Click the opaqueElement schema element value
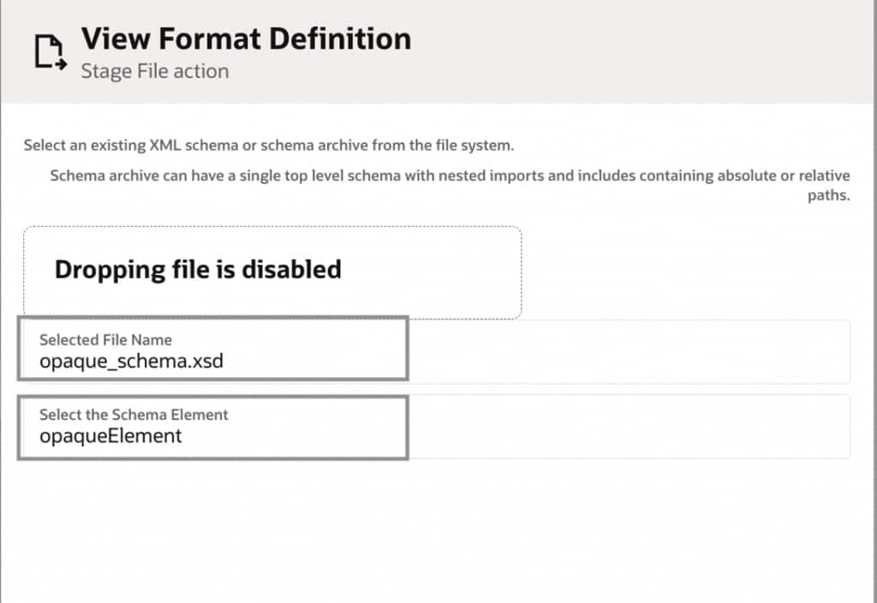Viewport: 877px width, 603px height. point(110,436)
